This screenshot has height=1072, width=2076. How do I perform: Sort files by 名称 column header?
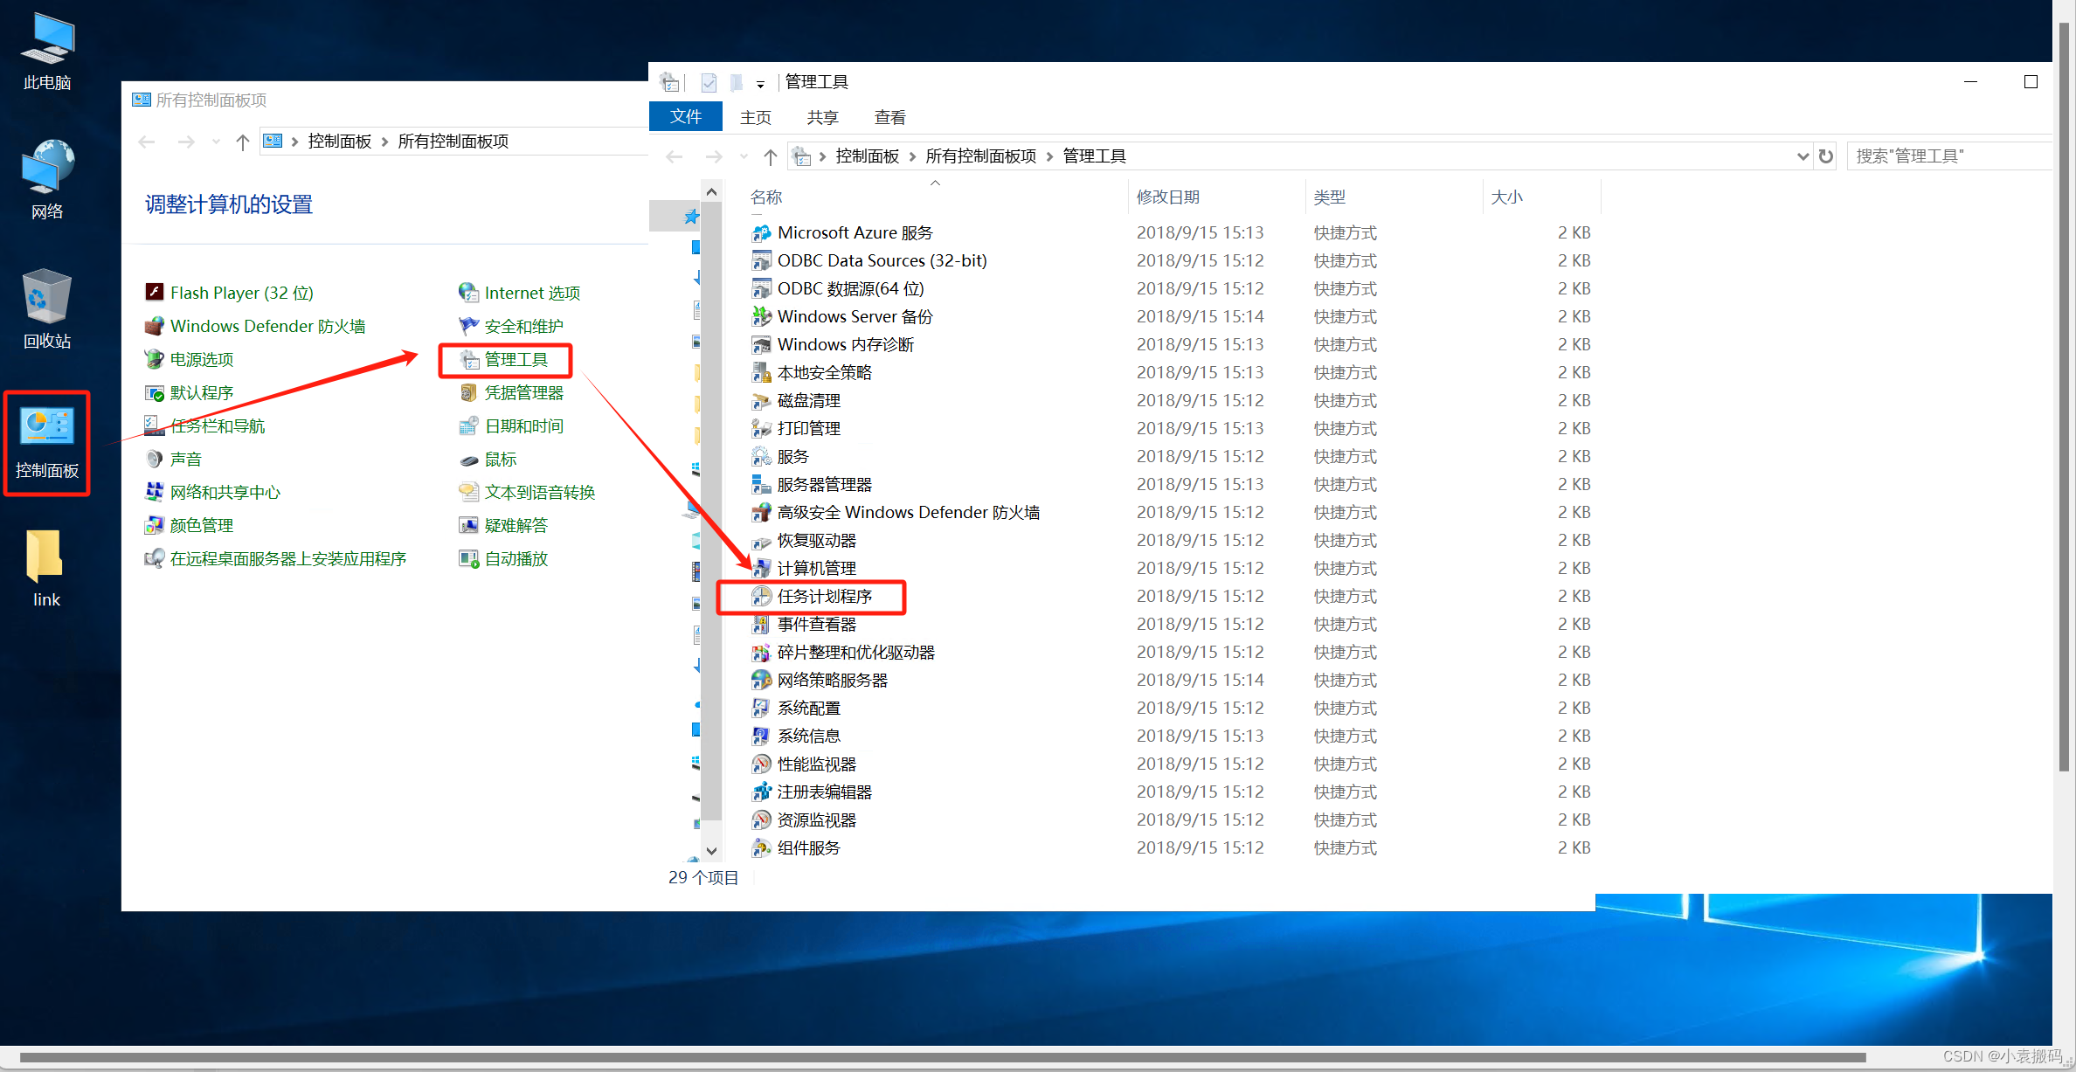(766, 197)
